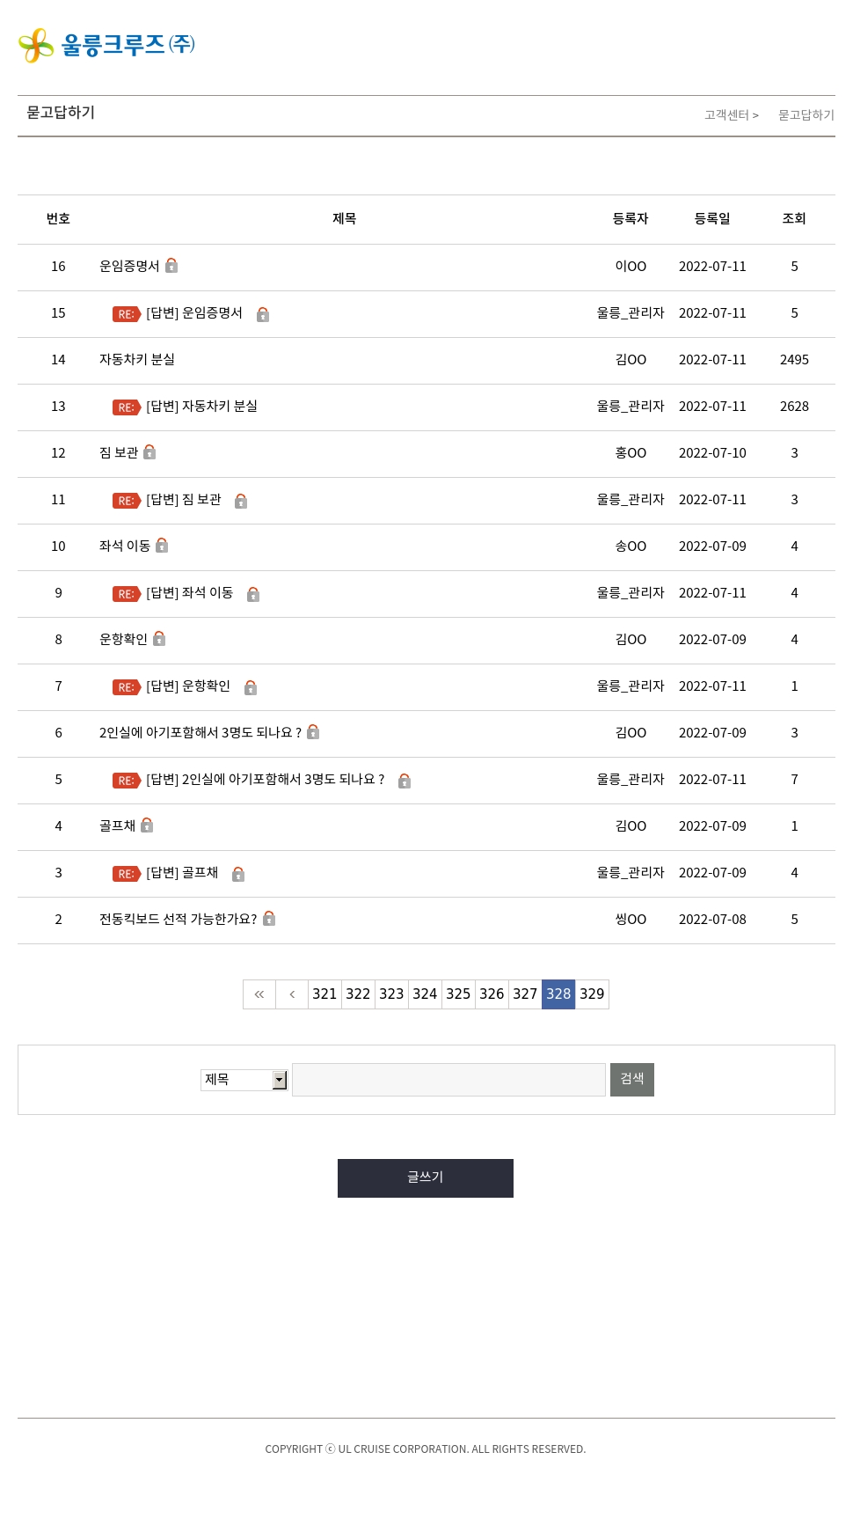Screen dimensions: 853x1533
Task: Open the 자동차키 분실 post
Action: pyautogui.click(x=137, y=360)
